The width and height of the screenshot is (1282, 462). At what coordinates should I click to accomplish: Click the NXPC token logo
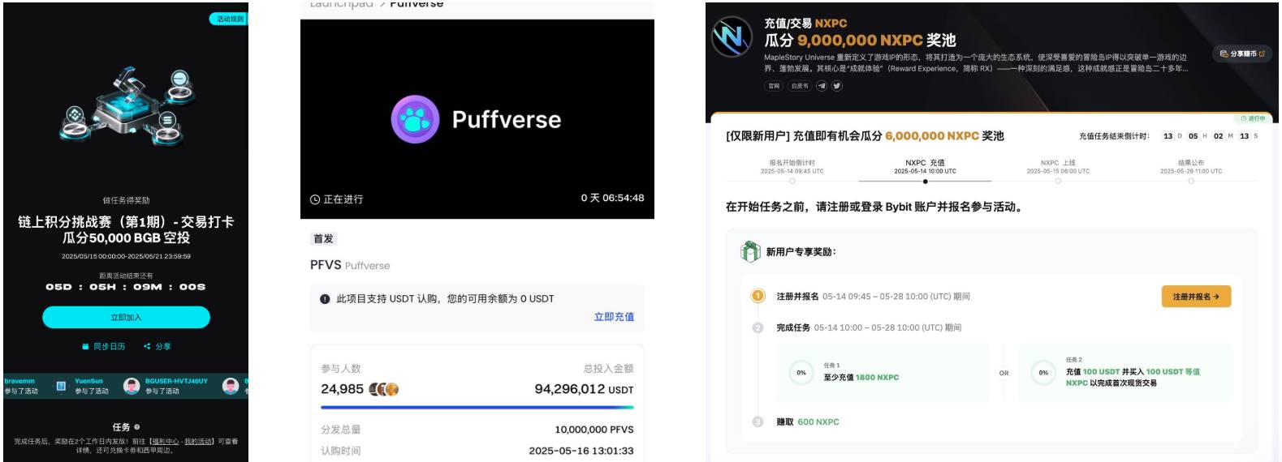point(732,37)
